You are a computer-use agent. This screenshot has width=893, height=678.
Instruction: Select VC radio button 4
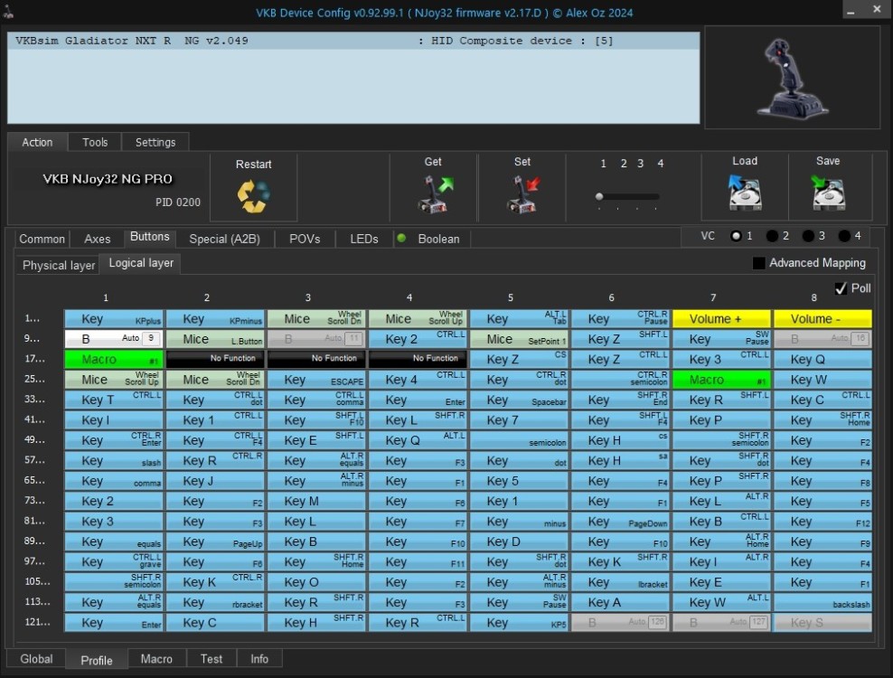pos(844,236)
